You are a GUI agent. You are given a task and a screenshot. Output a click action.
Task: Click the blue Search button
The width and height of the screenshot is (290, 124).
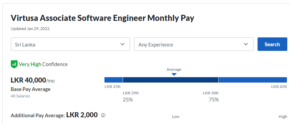(x=272, y=44)
